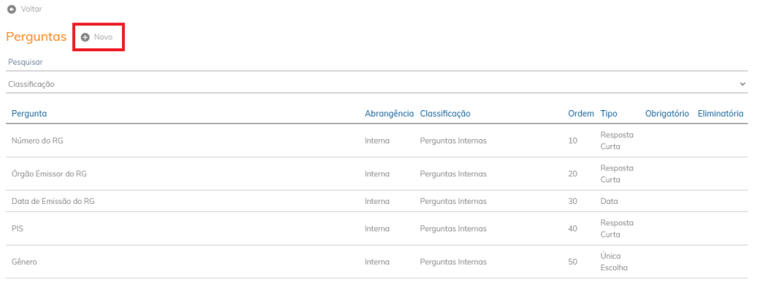Click the Voltar back arrow icon

tap(12, 9)
